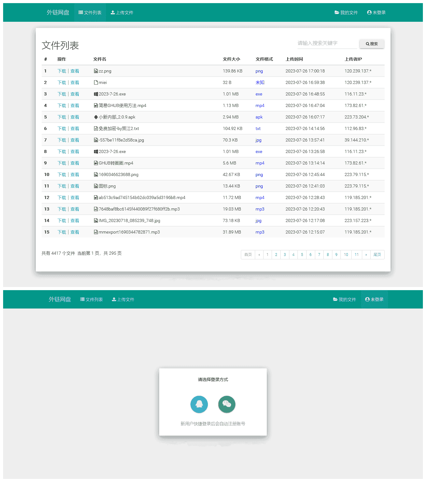Open 我的文件 in the file list page navbar
Image resolution: width=426 pixels, height=482 pixels.
click(x=346, y=12)
